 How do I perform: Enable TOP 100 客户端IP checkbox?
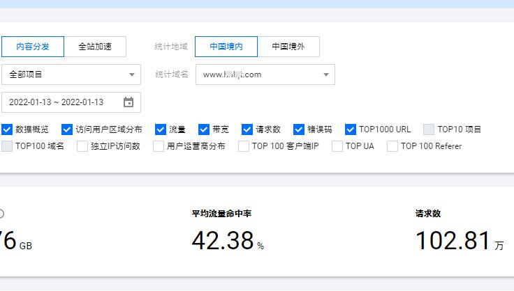pos(244,146)
